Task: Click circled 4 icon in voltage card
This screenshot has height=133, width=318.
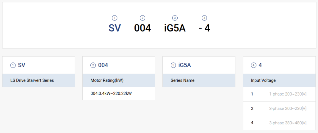Action: (x=253, y=65)
